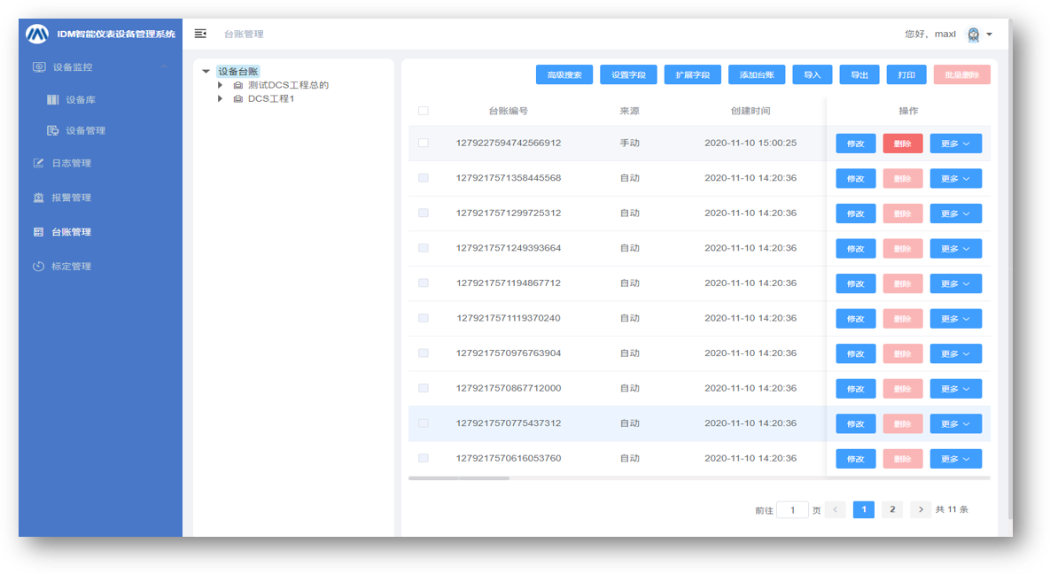The height and width of the screenshot is (574, 1050).
Task: Tick the select-all header checkbox
Action: pyautogui.click(x=424, y=112)
